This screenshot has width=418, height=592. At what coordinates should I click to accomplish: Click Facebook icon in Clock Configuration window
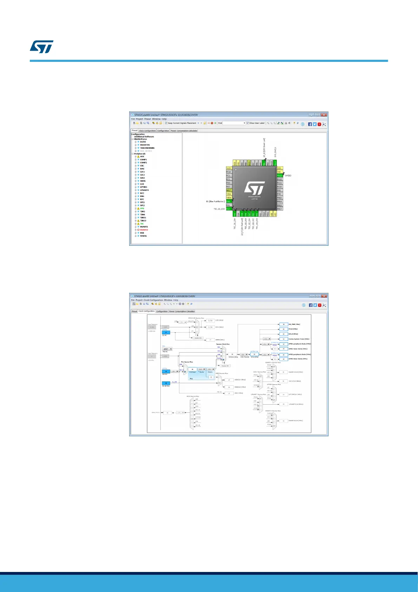coord(310,305)
